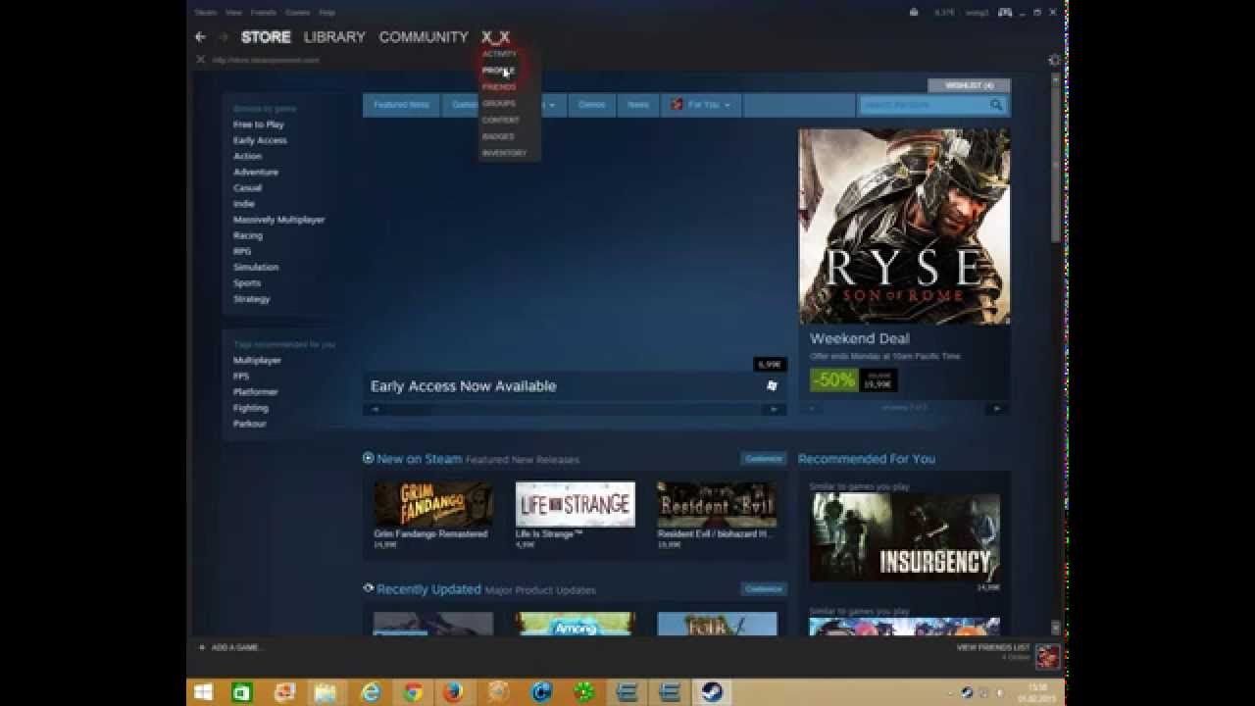Open the friends avatar icon at bottom right

click(1047, 656)
